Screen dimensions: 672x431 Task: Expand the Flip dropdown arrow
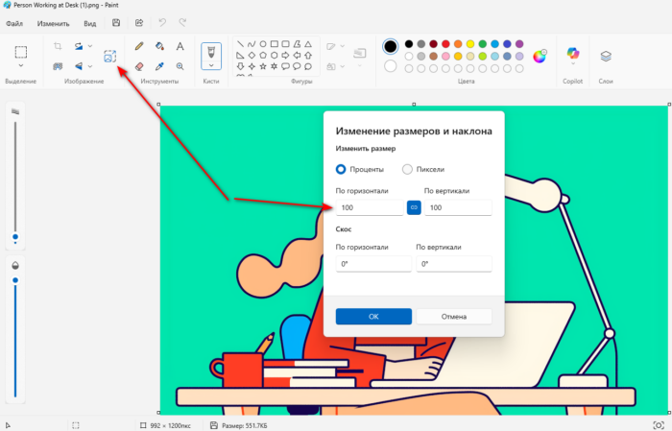[90, 66]
